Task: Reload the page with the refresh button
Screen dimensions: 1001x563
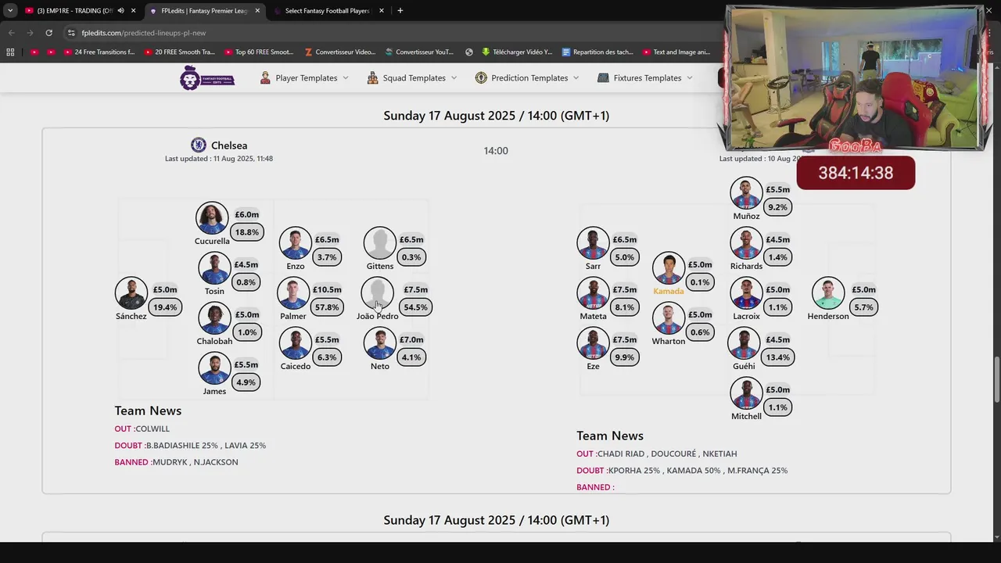Action: pyautogui.click(x=48, y=33)
